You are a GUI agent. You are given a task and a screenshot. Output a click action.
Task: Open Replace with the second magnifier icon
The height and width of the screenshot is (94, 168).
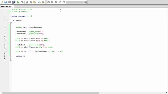[43, 2]
